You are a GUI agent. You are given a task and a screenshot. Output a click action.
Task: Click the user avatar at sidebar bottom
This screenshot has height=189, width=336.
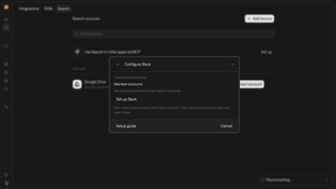point(6,183)
